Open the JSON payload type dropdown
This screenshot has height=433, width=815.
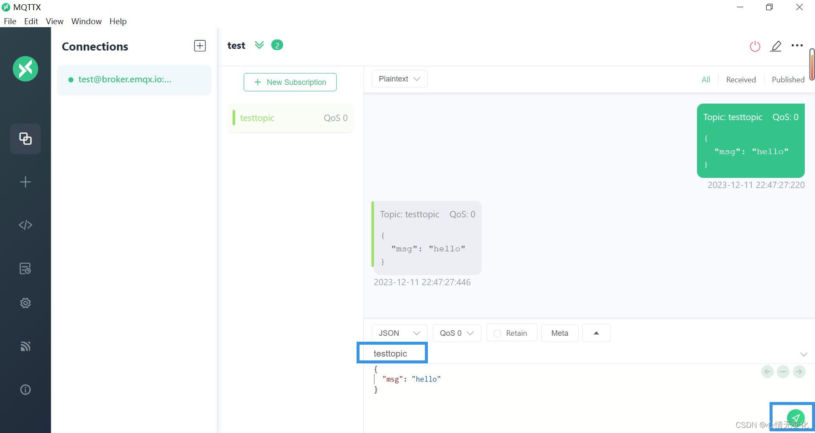[x=399, y=333]
